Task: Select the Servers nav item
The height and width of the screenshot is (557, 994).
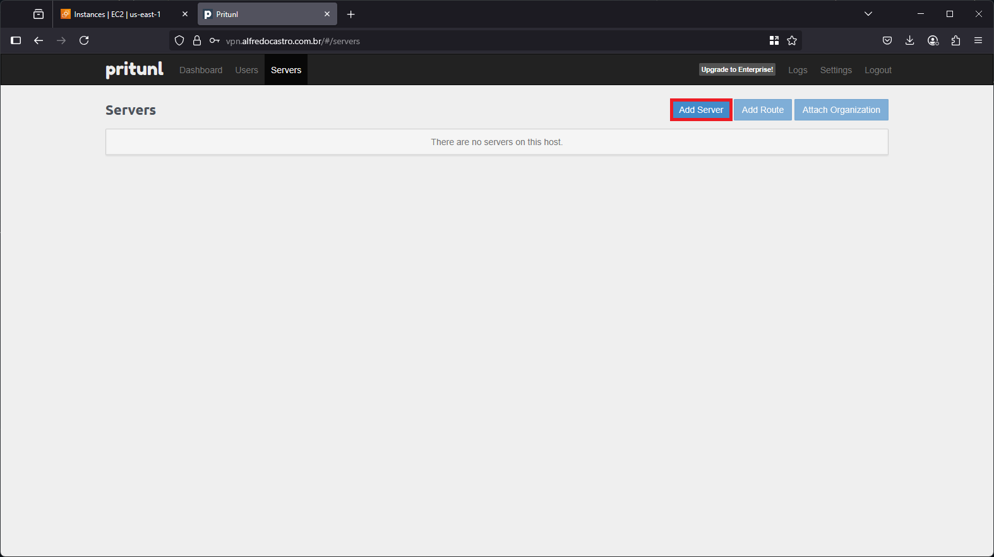Action: [286, 70]
